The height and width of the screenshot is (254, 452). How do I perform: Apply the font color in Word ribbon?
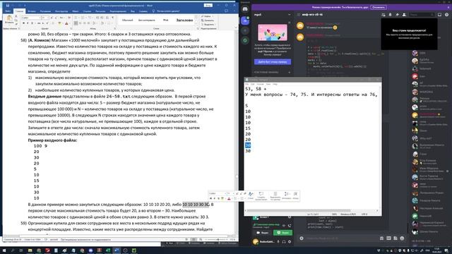click(66, 23)
